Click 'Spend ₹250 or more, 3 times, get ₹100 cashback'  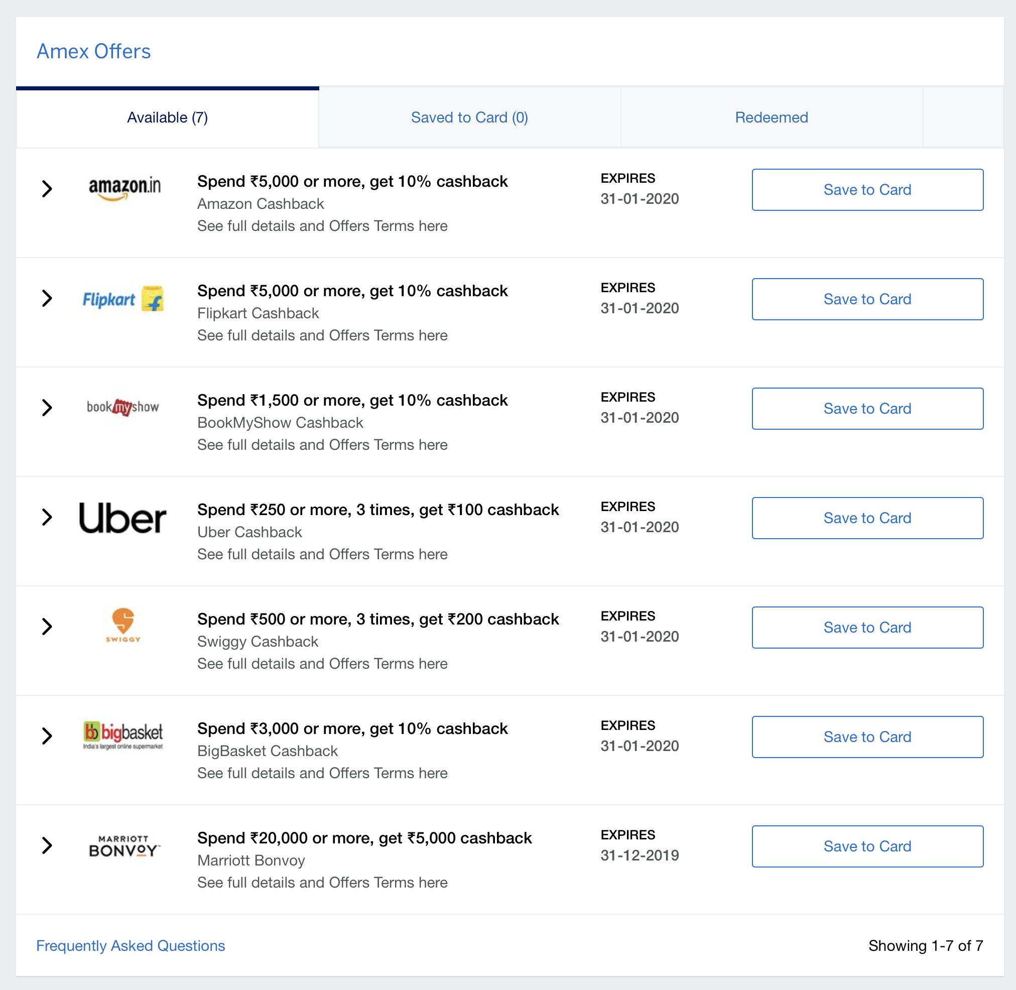pos(378,510)
